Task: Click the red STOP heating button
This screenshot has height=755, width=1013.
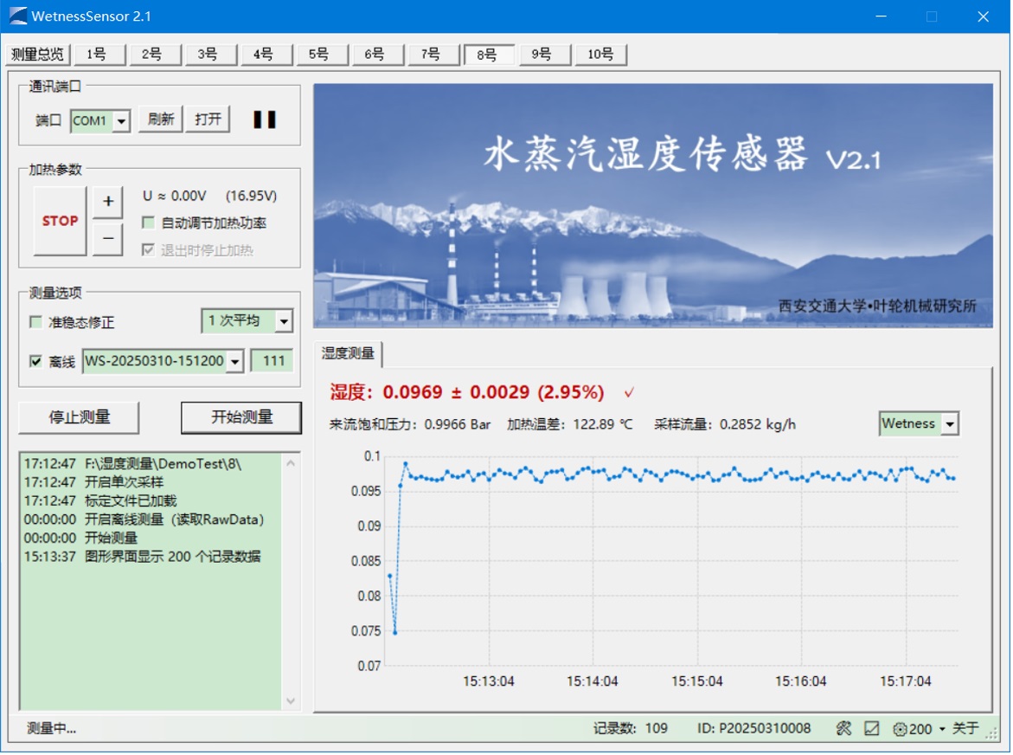Action: click(60, 221)
